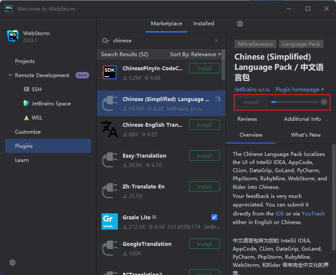Click the loading spinner on Chinese Language row
Screen dimensions: 336x275
point(218,99)
